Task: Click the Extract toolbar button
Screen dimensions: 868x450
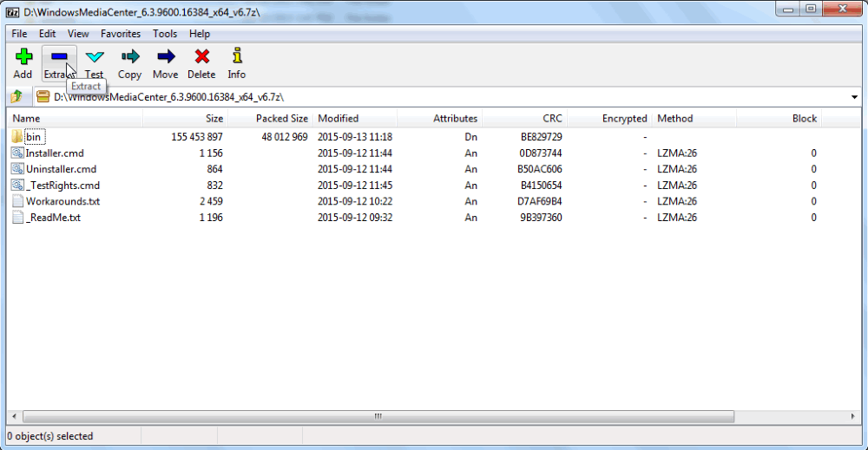Action: coord(59,63)
